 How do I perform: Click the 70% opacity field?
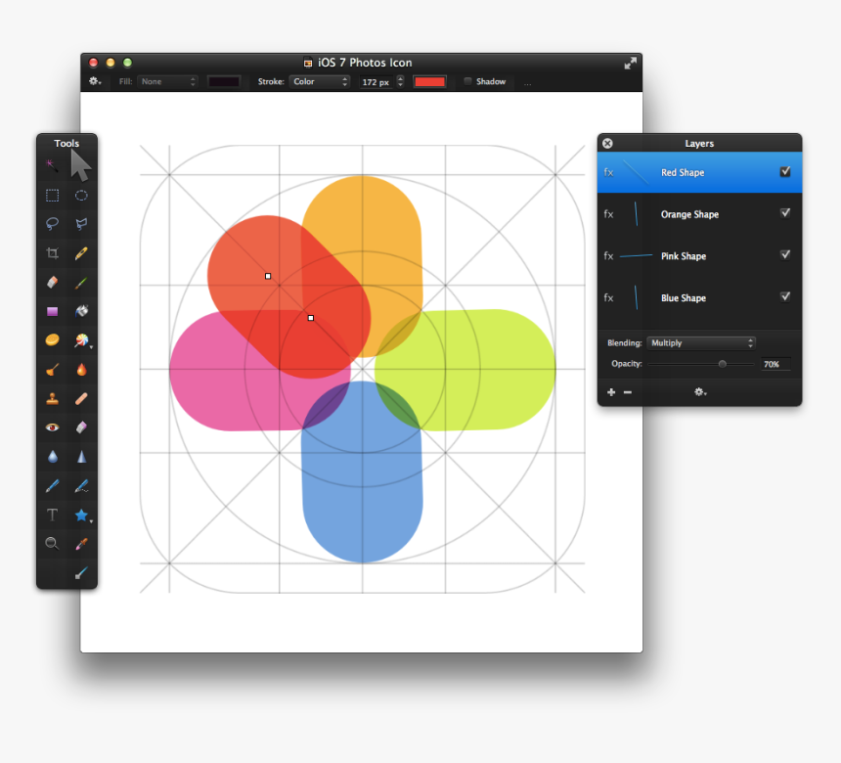(x=775, y=364)
